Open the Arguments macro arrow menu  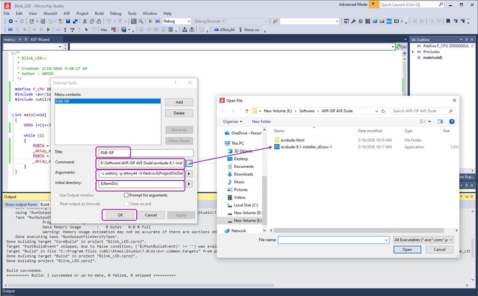(x=189, y=174)
